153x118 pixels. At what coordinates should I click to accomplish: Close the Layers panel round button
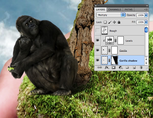click(x=96, y=6)
